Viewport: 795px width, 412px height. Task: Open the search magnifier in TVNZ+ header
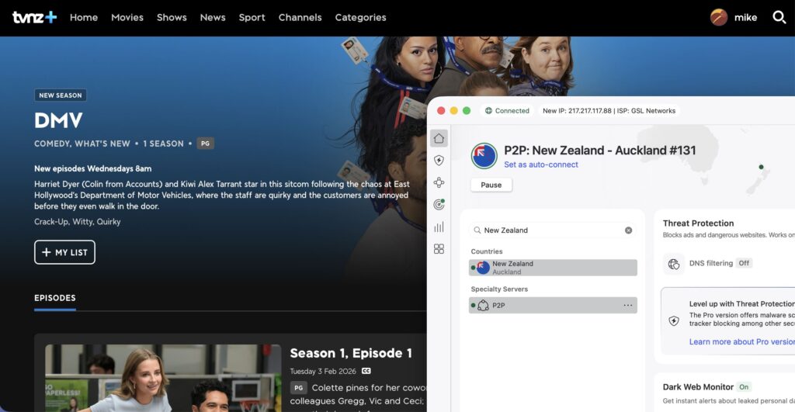click(x=779, y=17)
